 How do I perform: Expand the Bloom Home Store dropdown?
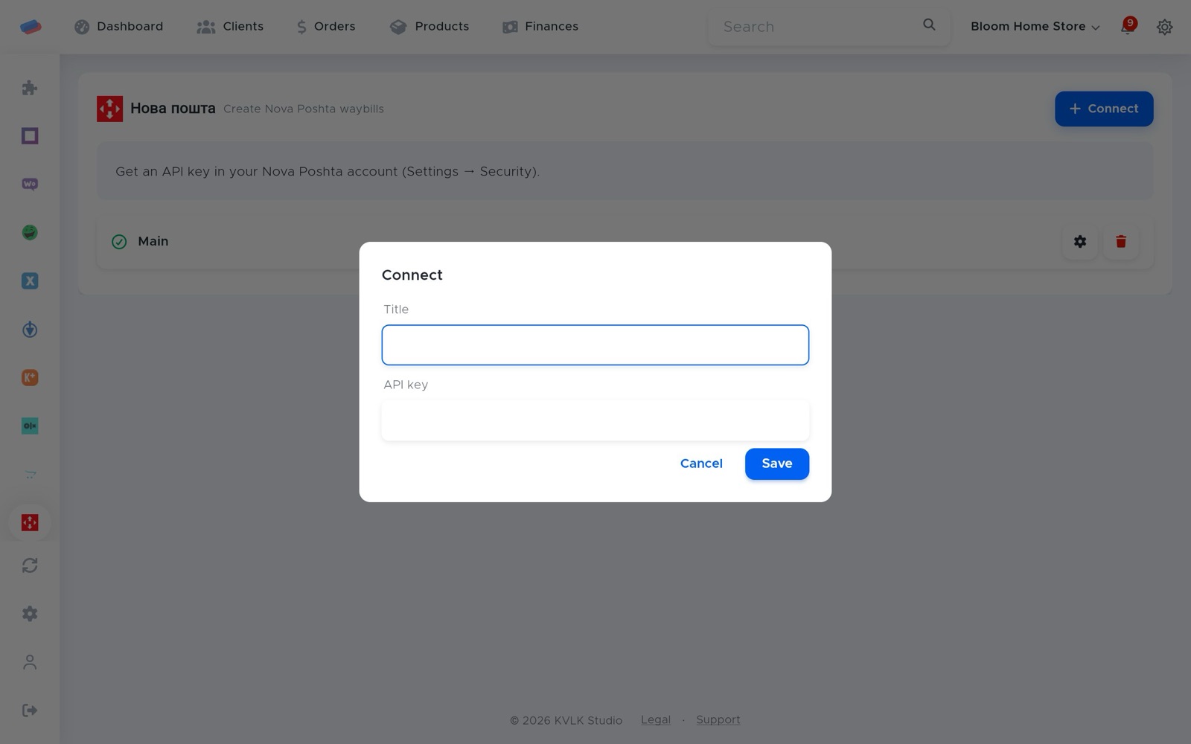(1035, 27)
